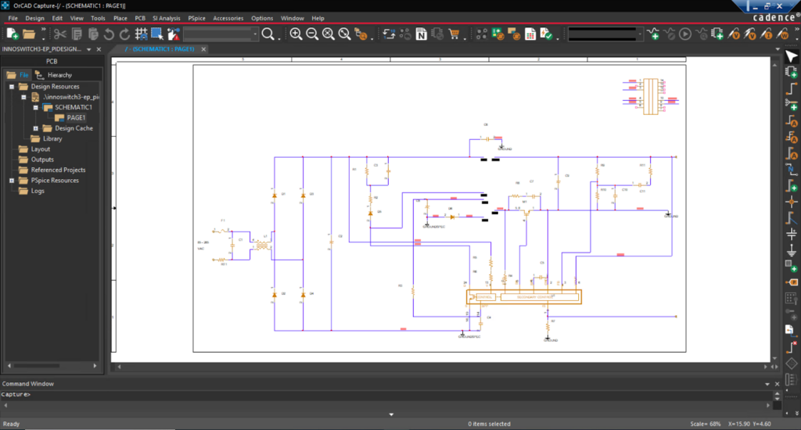Switch to the SCHEMATIC1 : PAGE1 tab
This screenshot has width=801, height=430.
click(160, 49)
